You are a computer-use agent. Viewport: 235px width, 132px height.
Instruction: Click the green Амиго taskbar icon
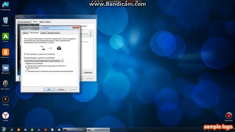32,130
